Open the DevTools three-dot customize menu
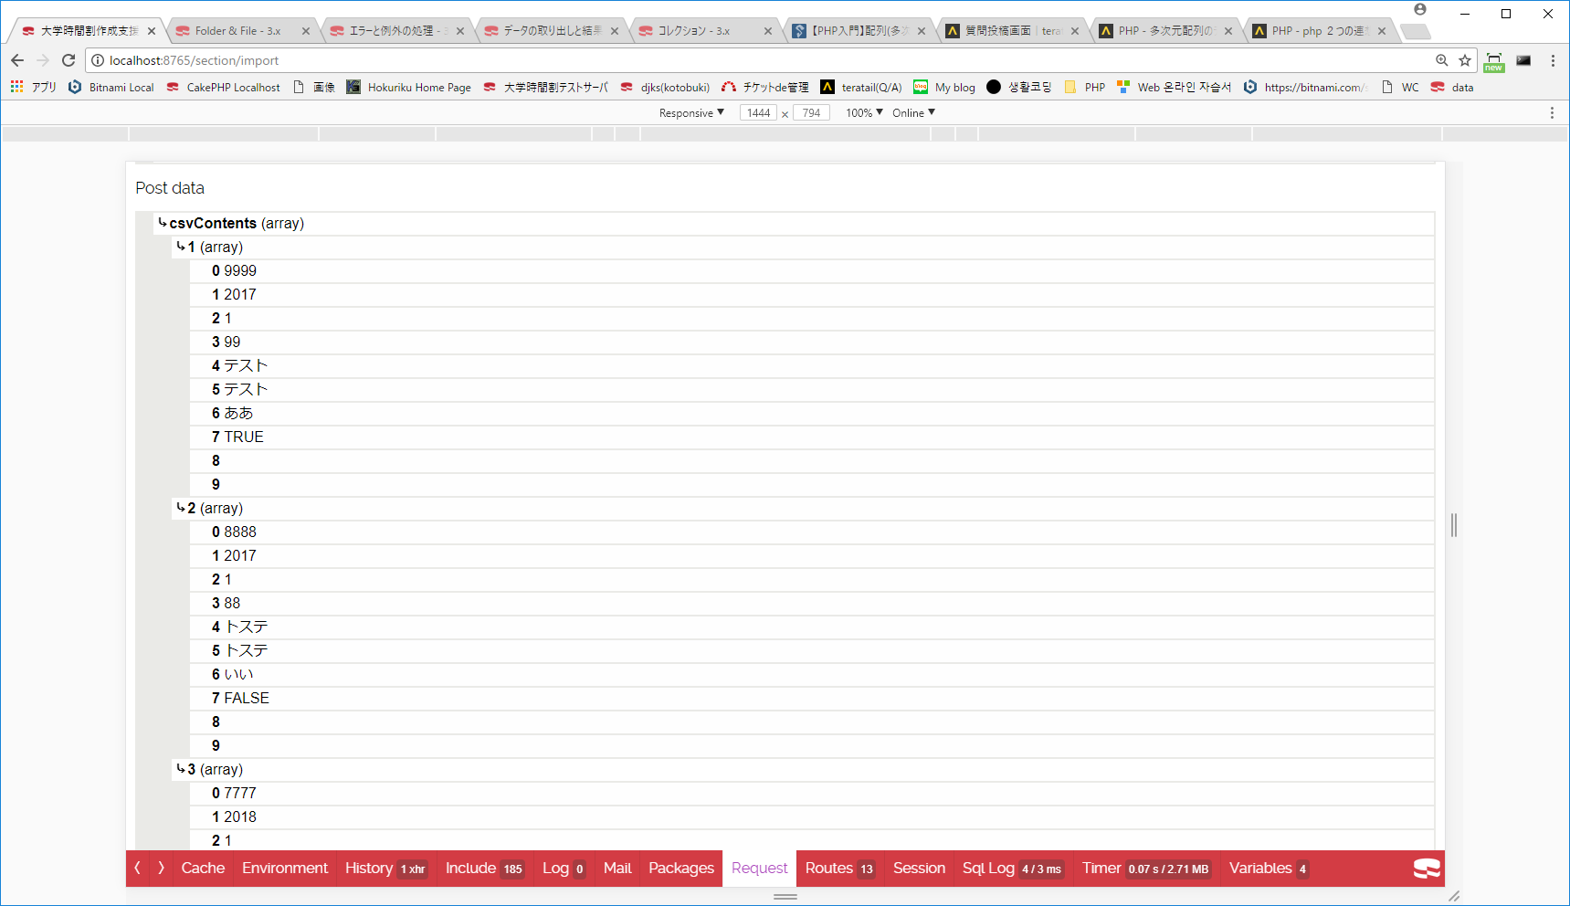 pyautogui.click(x=1553, y=112)
